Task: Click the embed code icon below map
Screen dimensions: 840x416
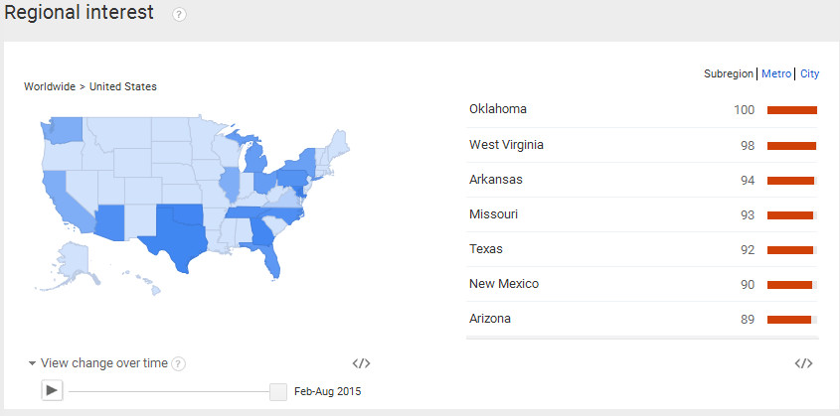Action: pyautogui.click(x=361, y=363)
